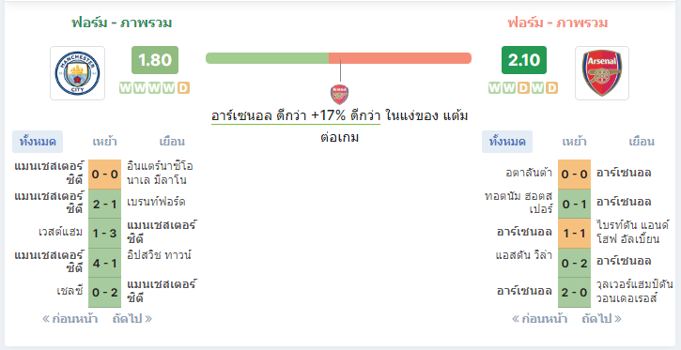Click Arsenal's 2.10 form rating badge
This screenshot has height=350, width=681.
[524, 60]
